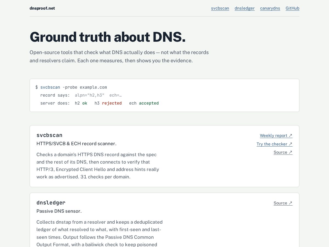This screenshot has width=329, height=247.
Task: Click the green 'ok' status after h2
Action: (x=85, y=103)
